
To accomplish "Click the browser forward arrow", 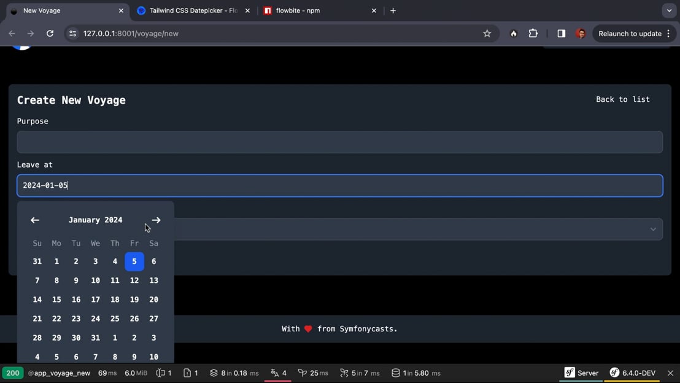I will (x=30, y=33).
